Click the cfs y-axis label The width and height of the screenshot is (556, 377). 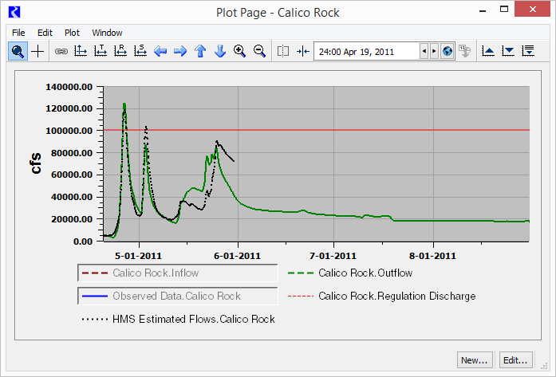36,163
